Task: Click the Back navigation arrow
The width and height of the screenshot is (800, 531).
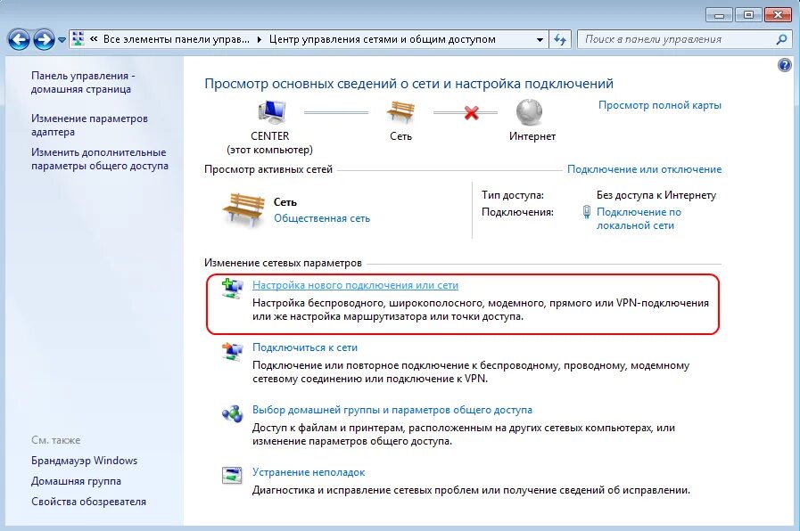Action: pos(19,39)
